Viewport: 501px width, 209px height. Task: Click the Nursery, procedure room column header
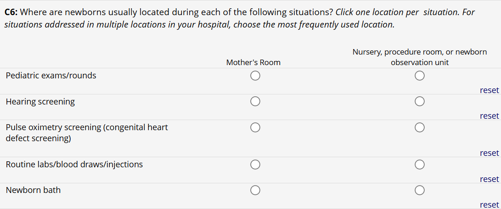coord(419,57)
